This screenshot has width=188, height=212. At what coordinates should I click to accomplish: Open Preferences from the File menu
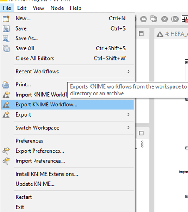pos(67,141)
